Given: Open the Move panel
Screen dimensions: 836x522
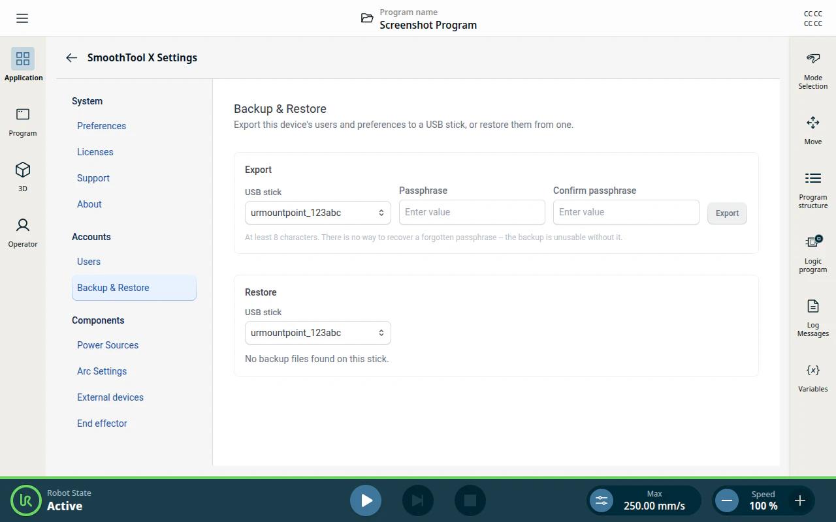Looking at the screenshot, I should 813,130.
